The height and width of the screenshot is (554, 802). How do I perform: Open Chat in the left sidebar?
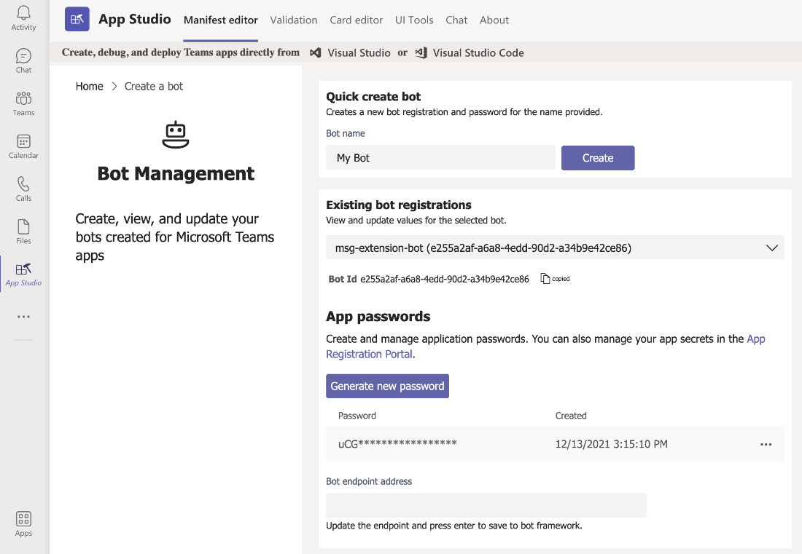point(23,60)
